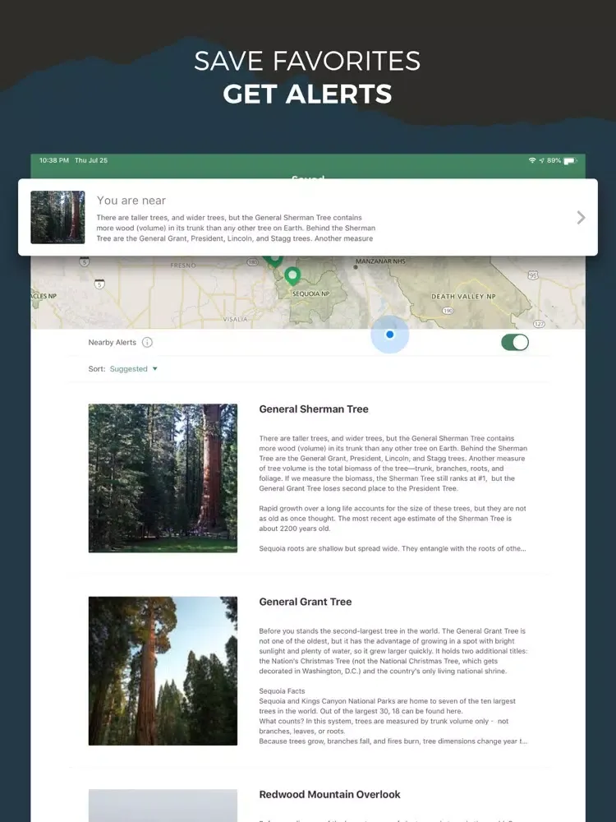The width and height of the screenshot is (616, 822).
Task: Click the Nearby Alerts label
Action: (112, 342)
